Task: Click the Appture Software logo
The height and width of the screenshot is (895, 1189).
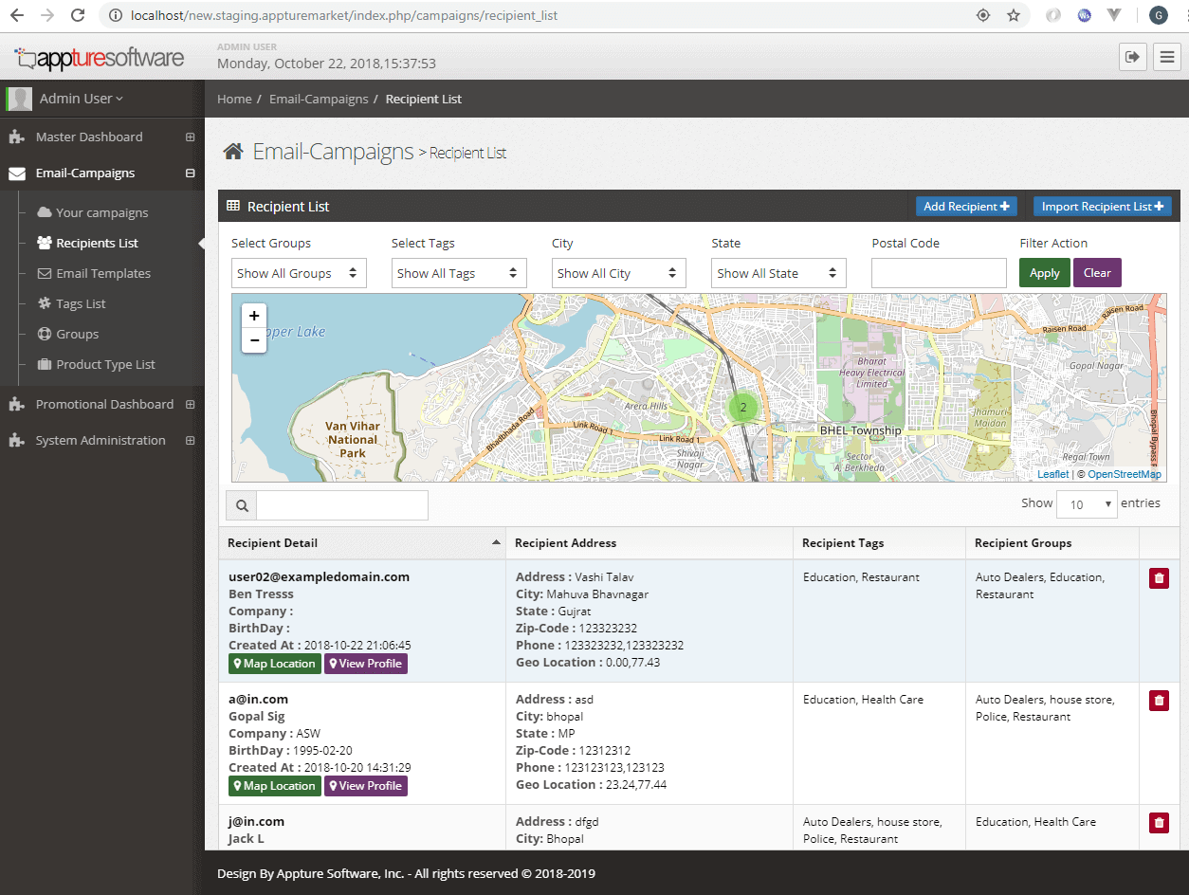Action: [99, 58]
